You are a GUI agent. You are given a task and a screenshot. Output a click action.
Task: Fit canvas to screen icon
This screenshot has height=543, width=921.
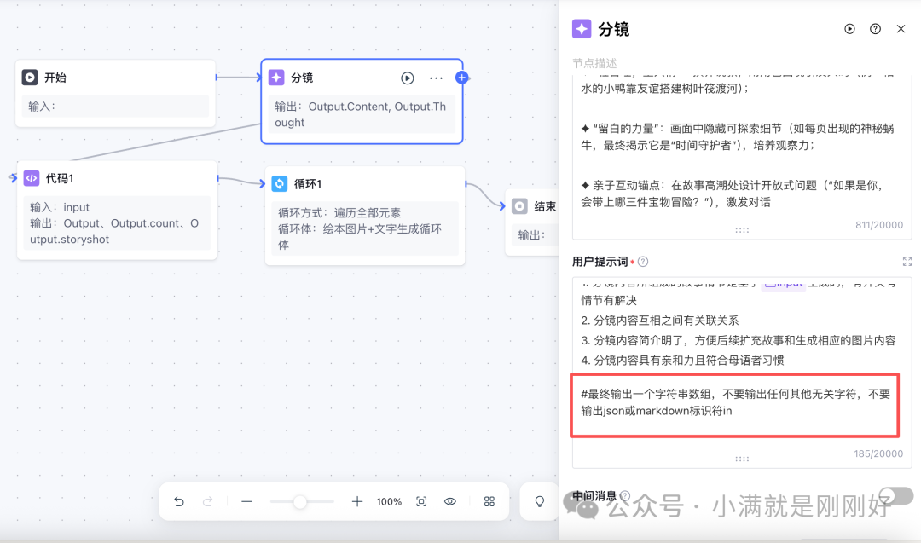(x=421, y=501)
